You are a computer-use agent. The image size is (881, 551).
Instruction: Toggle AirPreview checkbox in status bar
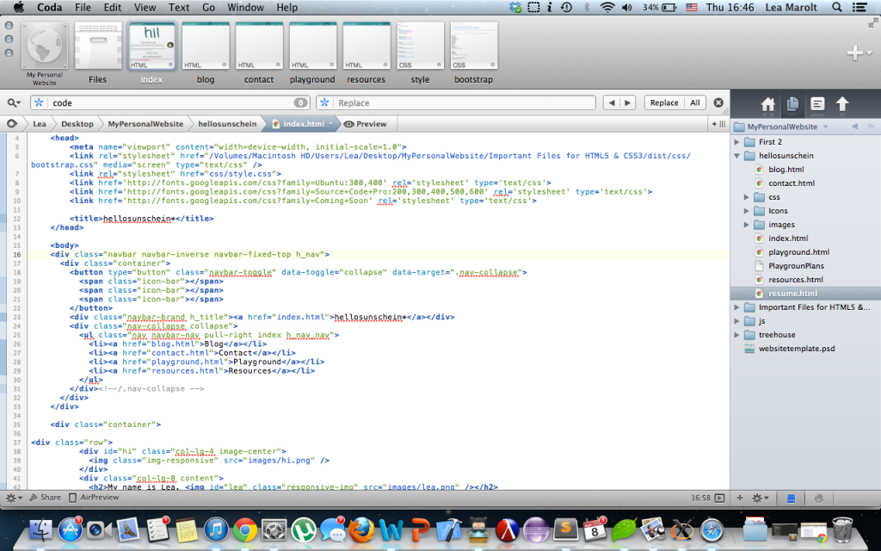[x=73, y=498]
